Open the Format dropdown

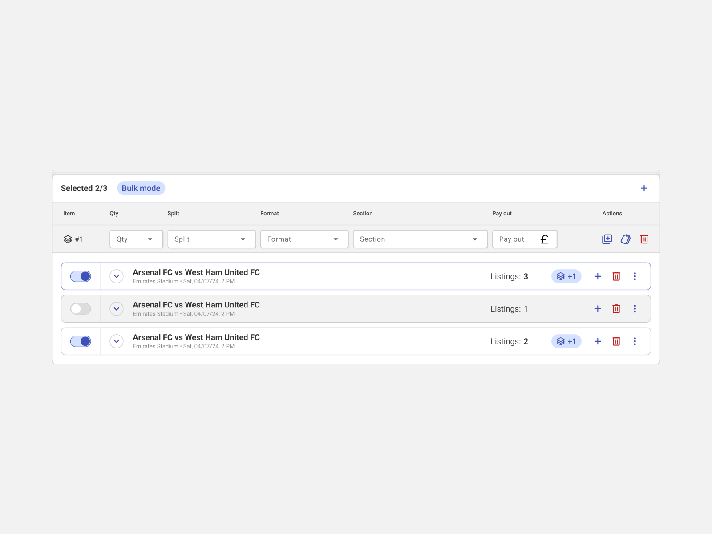click(304, 239)
